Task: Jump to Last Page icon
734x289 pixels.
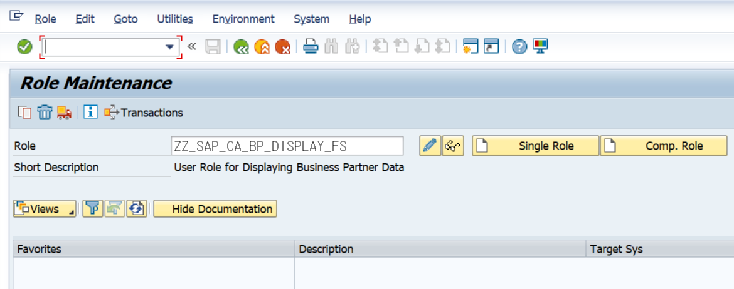Action: [x=442, y=47]
